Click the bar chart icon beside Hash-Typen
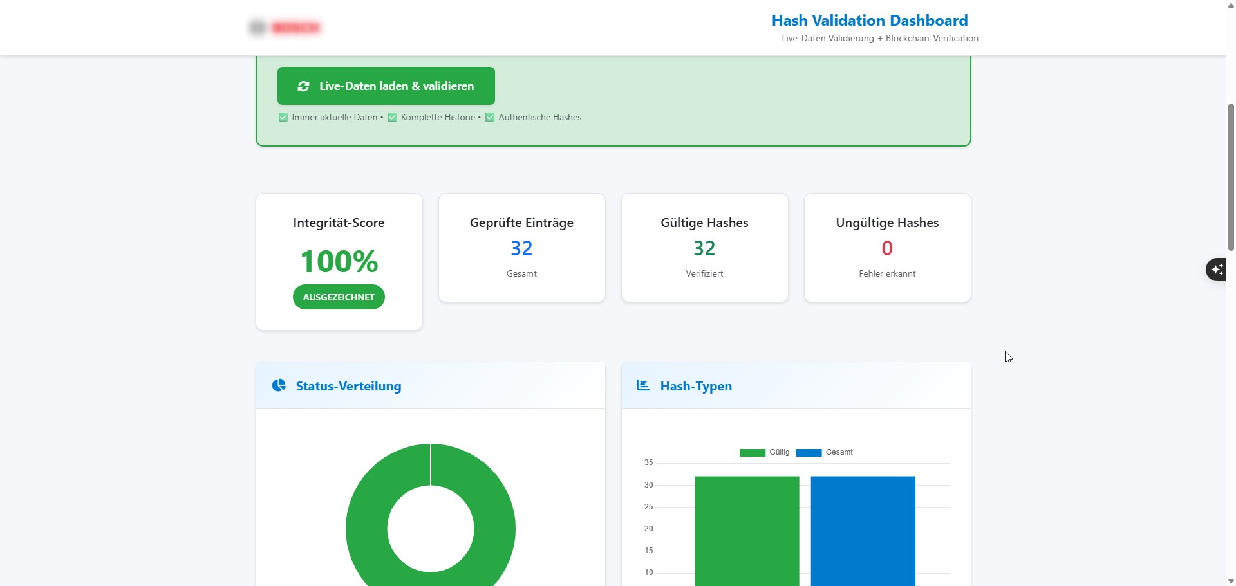 pyautogui.click(x=643, y=385)
